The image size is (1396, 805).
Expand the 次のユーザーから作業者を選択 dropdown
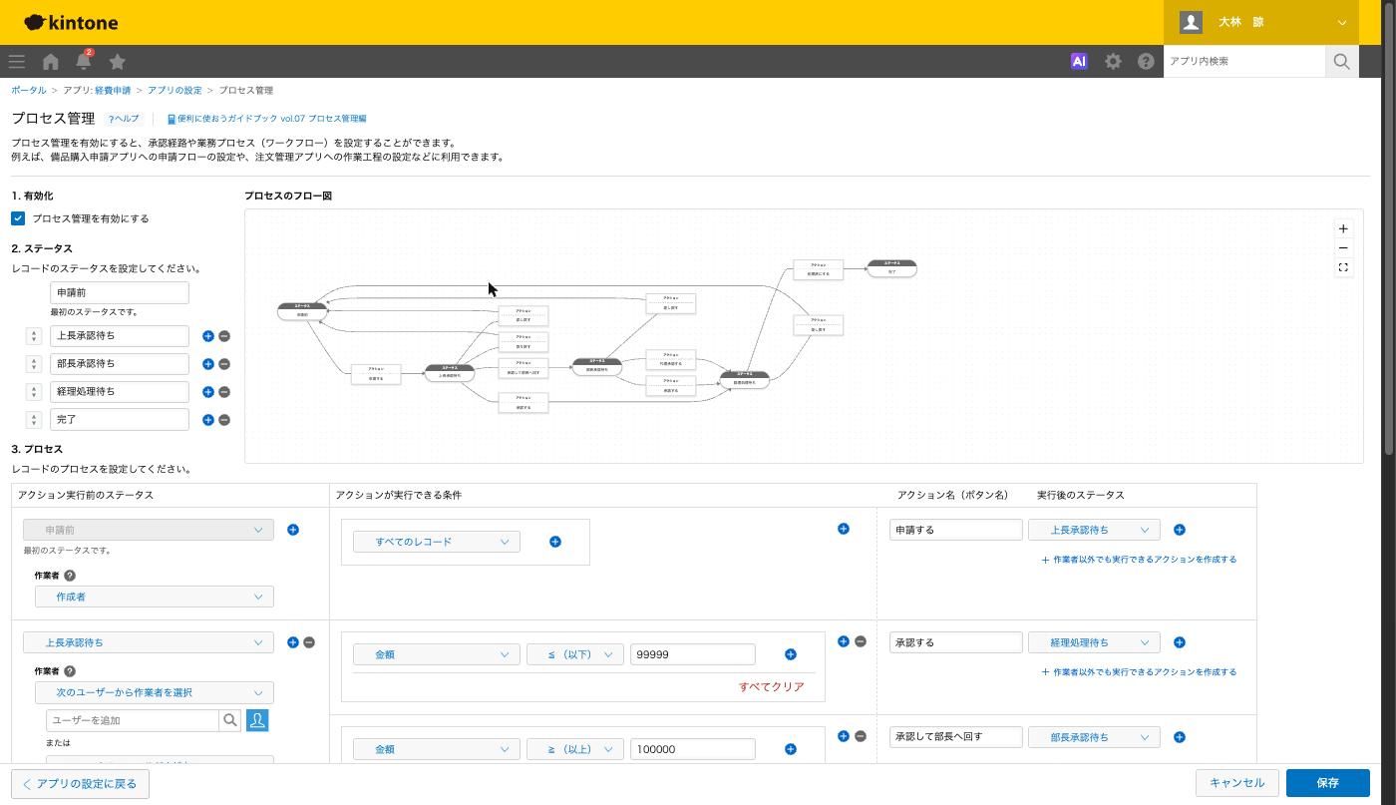click(155, 692)
